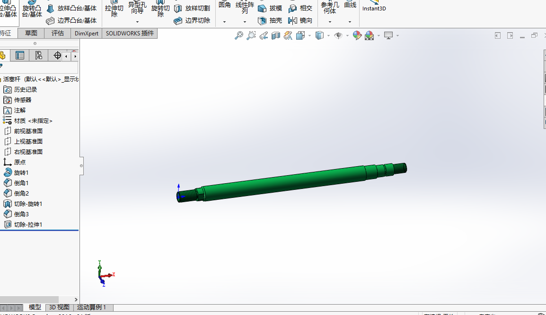Click the Lofted Cut (放样切割) icon
The width and height of the screenshot is (546, 315).
point(178,9)
